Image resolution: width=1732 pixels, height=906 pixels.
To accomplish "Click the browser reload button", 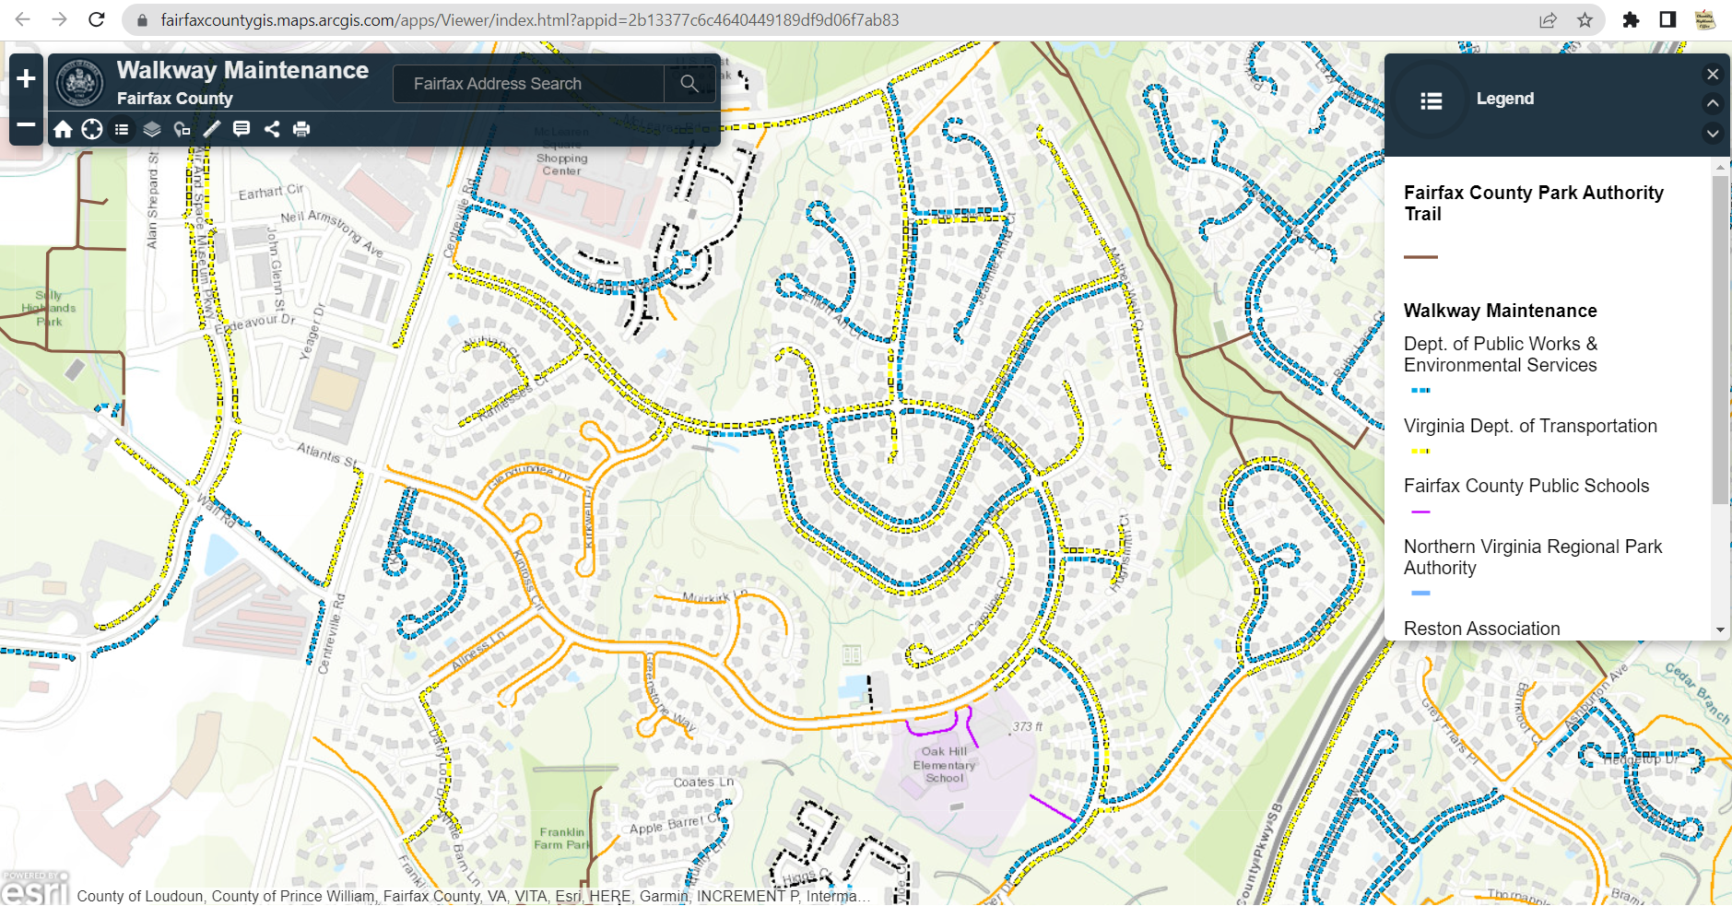I will pos(97,19).
